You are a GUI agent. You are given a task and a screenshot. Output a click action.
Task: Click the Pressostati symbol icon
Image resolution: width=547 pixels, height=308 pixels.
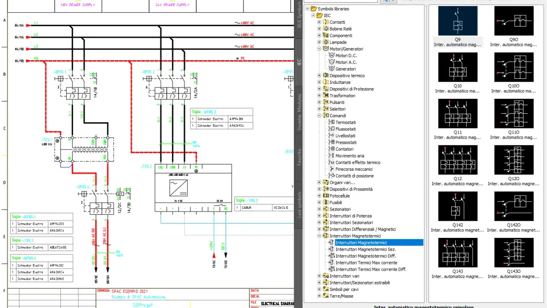tap(332, 142)
